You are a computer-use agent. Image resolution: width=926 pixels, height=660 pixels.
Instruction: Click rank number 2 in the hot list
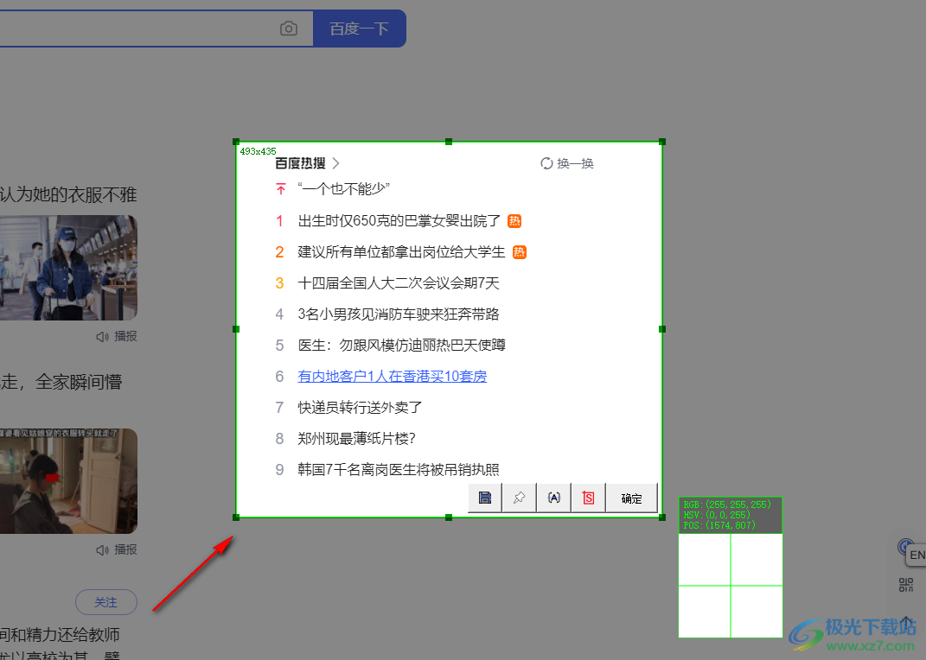[279, 252]
